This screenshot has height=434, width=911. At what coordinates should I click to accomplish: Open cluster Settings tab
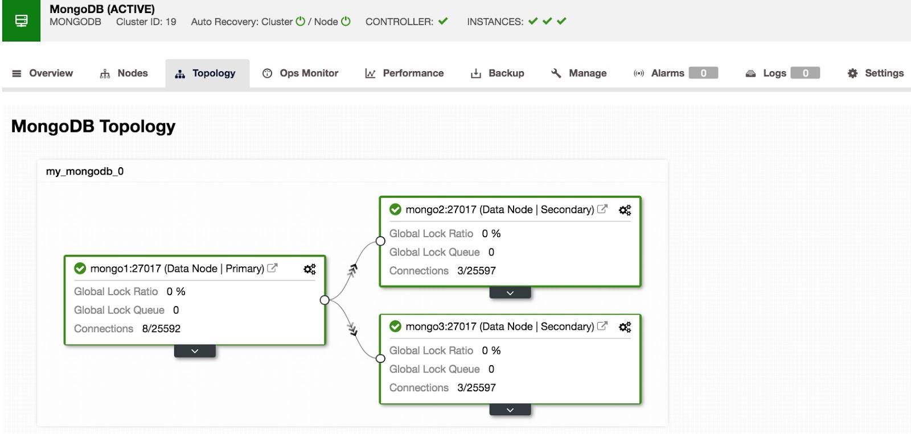pyautogui.click(x=876, y=73)
